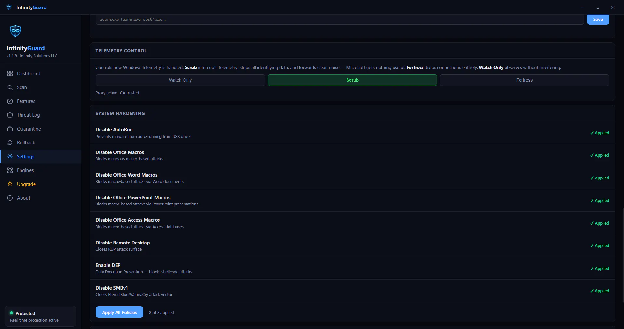
Task: Click the Threat Log shield icon
Action: pyautogui.click(x=10, y=115)
